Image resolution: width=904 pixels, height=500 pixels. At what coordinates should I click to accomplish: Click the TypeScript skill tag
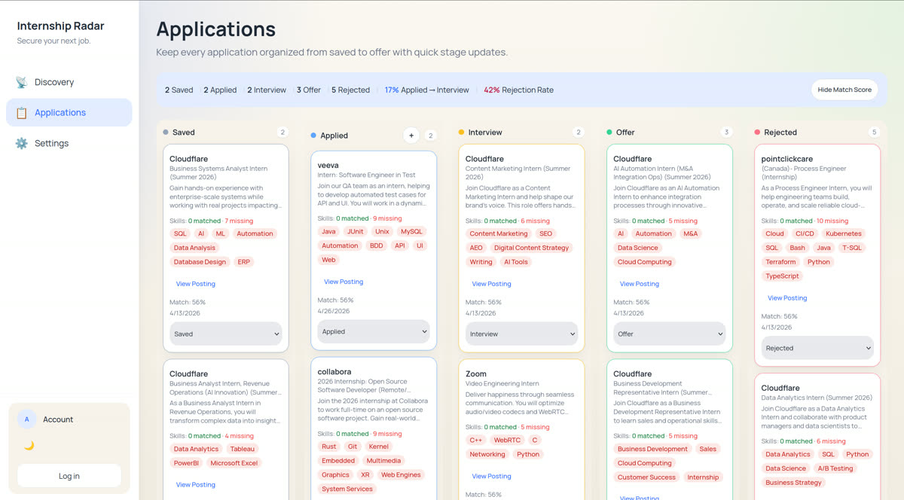click(x=782, y=276)
